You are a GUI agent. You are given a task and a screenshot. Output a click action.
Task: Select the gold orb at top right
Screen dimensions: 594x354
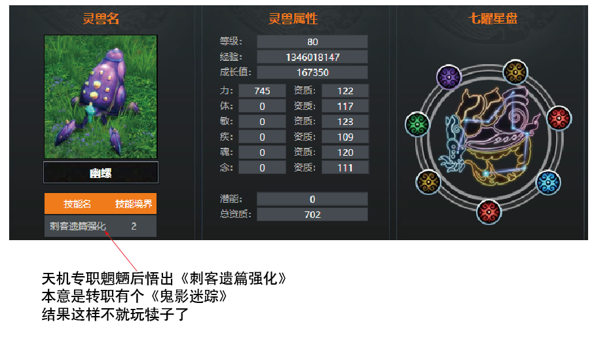tap(515, 72)
